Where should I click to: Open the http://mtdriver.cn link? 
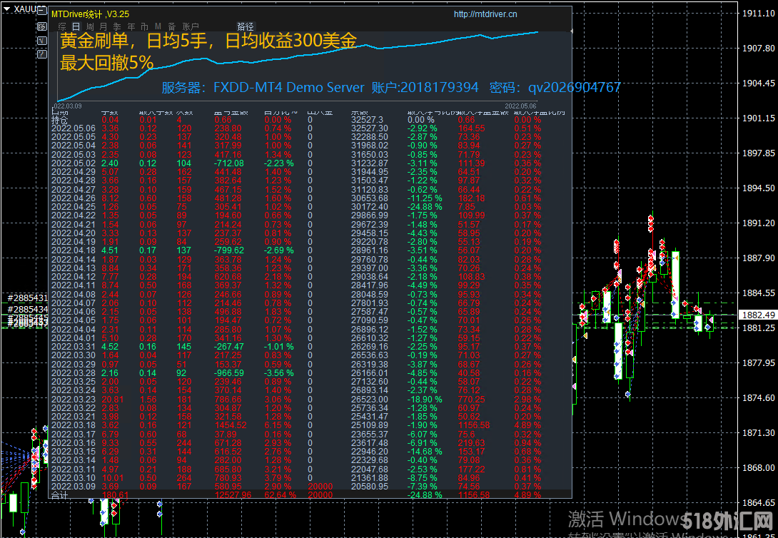coord(485,14)
